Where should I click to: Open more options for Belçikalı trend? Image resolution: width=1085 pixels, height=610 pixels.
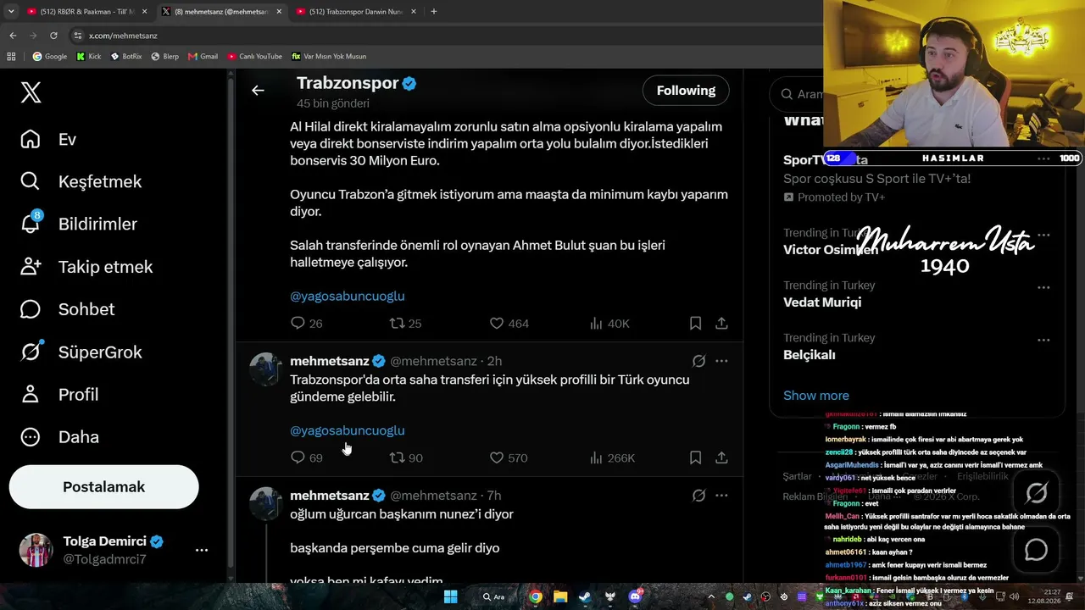[1043, 340]
